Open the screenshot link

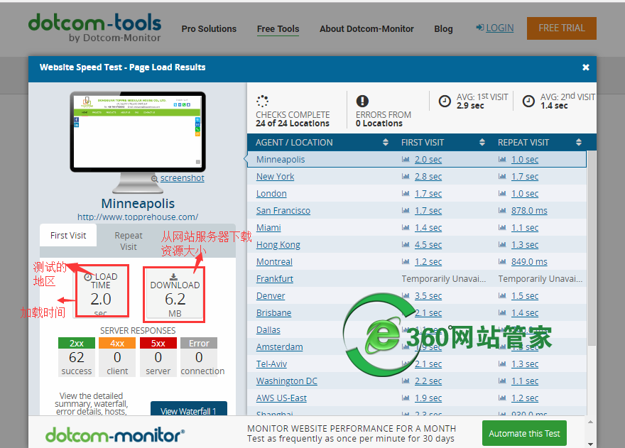[182, 178]
